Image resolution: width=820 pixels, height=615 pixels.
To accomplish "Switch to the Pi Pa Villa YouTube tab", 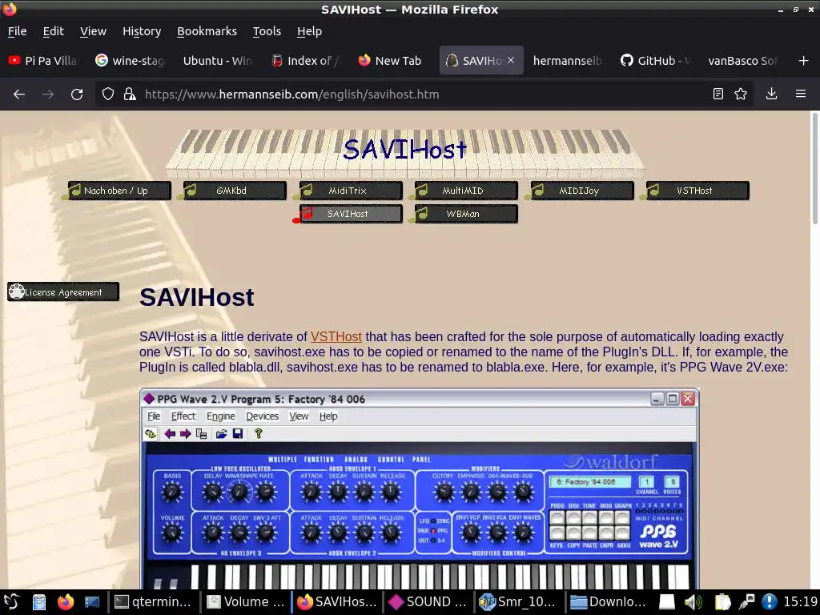I will 43,61.
